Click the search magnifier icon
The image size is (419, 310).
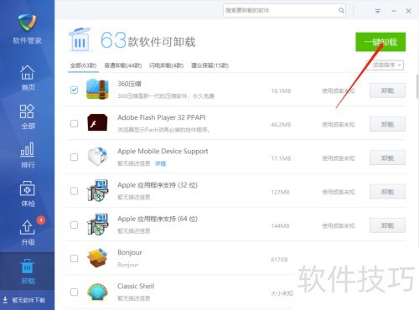(341, 11)
